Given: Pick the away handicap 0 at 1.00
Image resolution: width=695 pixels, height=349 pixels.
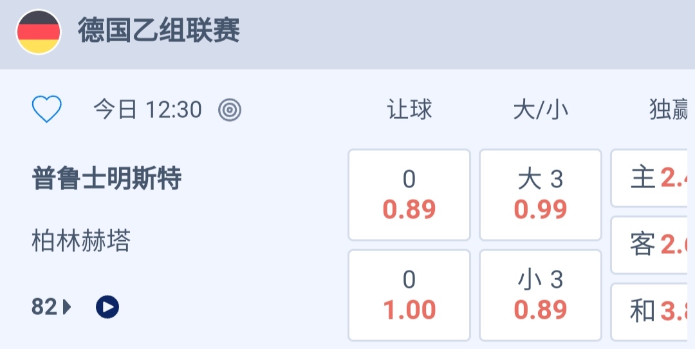Looking at the screenshot, I should 409,295.
